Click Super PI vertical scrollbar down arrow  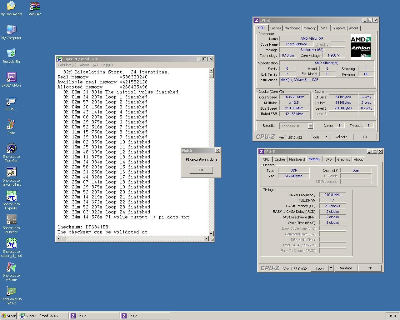211,233
